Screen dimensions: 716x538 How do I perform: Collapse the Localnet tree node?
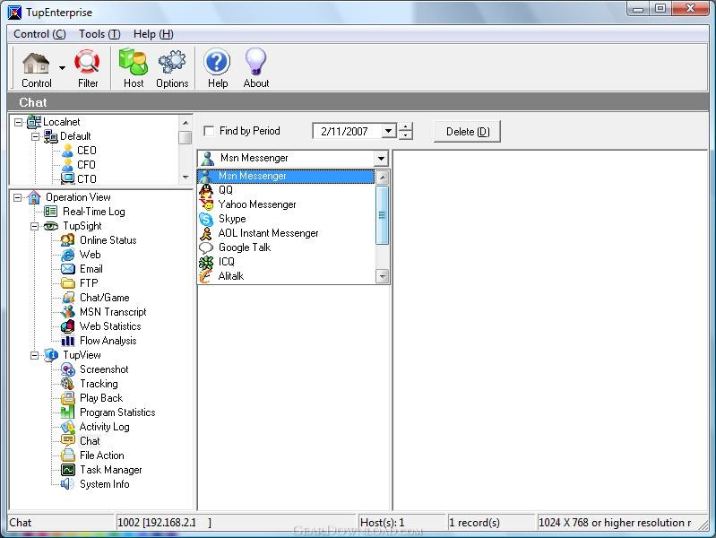(x=18, y=122)
